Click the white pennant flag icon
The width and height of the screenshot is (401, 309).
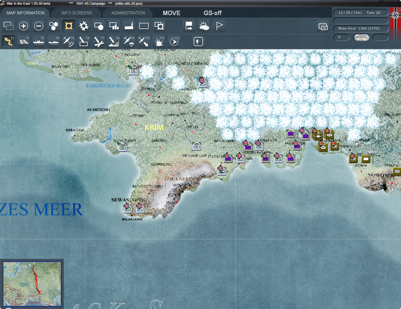coord(219,26)
